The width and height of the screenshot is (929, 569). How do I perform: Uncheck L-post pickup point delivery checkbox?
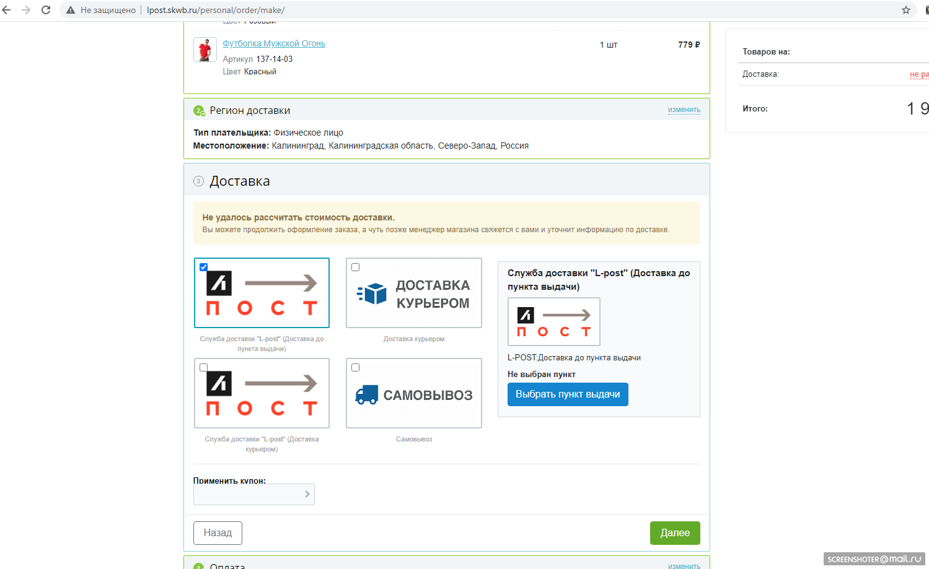click(203, 267)
